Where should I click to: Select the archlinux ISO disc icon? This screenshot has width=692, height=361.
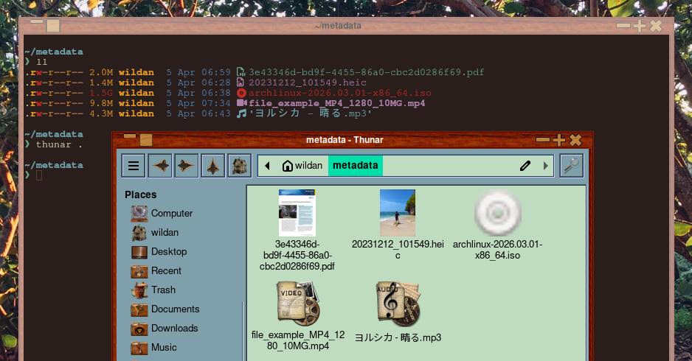[x=497, y=213]
